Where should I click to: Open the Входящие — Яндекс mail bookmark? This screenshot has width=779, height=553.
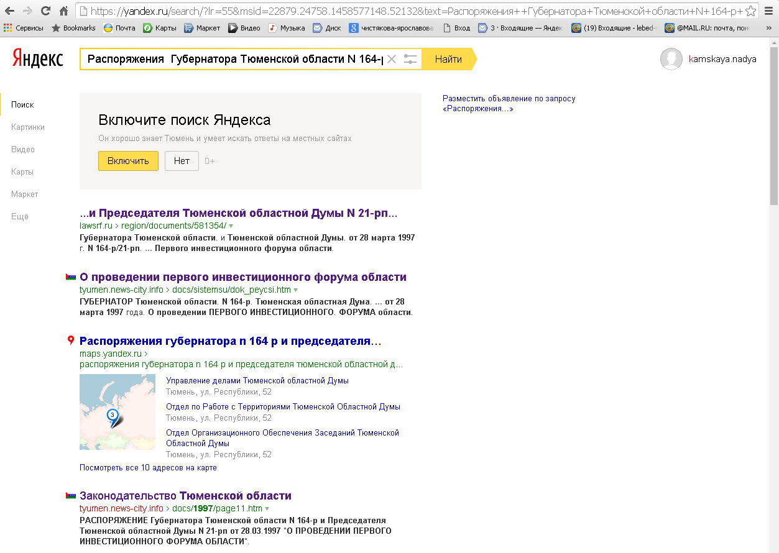click(521, 28)
